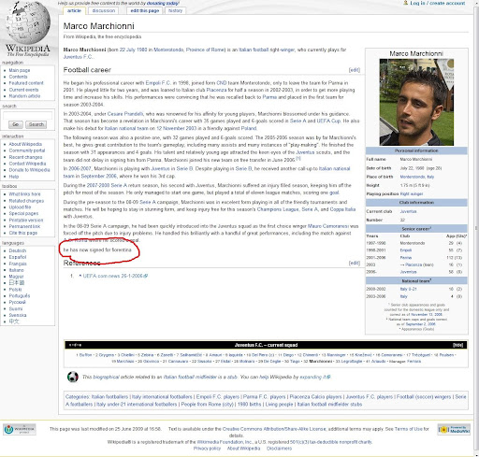Screen dimensions: 479x457
Task: Open the expanding it stub link
Action: (x=314, y=377)
